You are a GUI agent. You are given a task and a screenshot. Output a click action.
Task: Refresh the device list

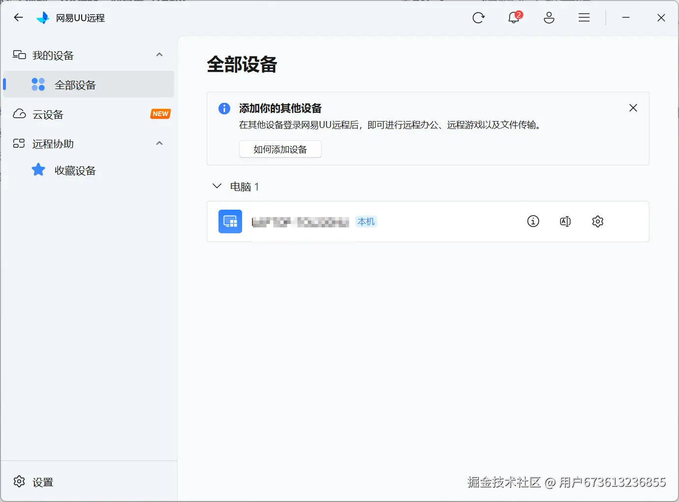(x=478, y=18)
